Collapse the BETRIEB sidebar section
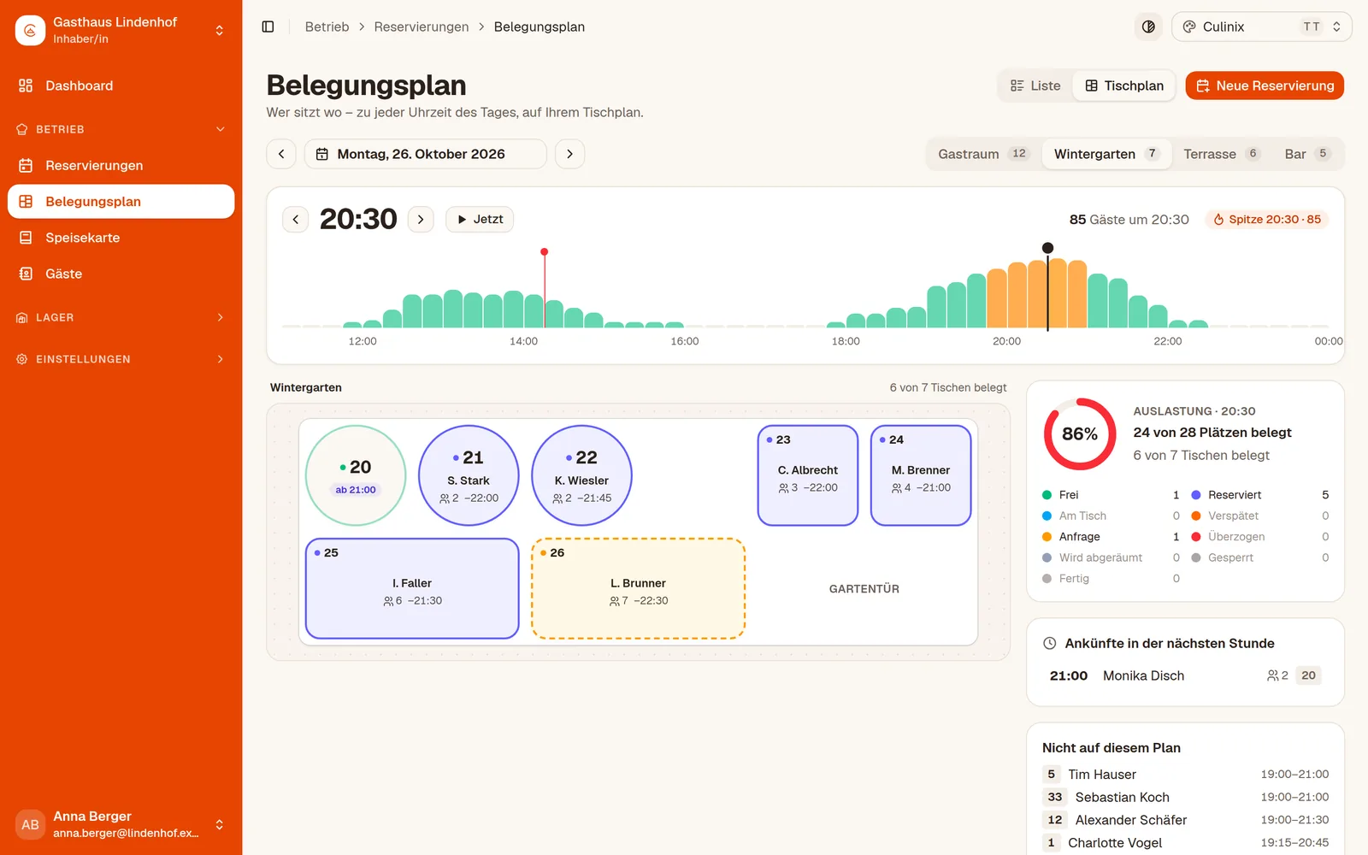1368x855 pixels. click(x=121, y=129)
